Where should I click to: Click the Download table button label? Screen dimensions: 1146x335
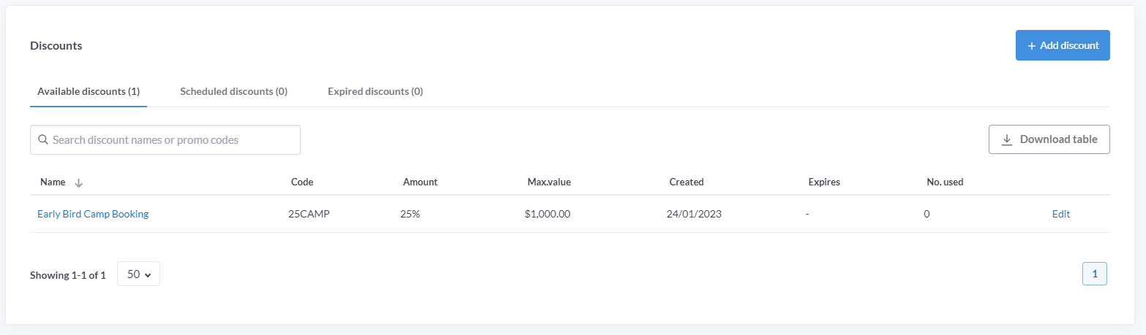(x=1059, y=139)
